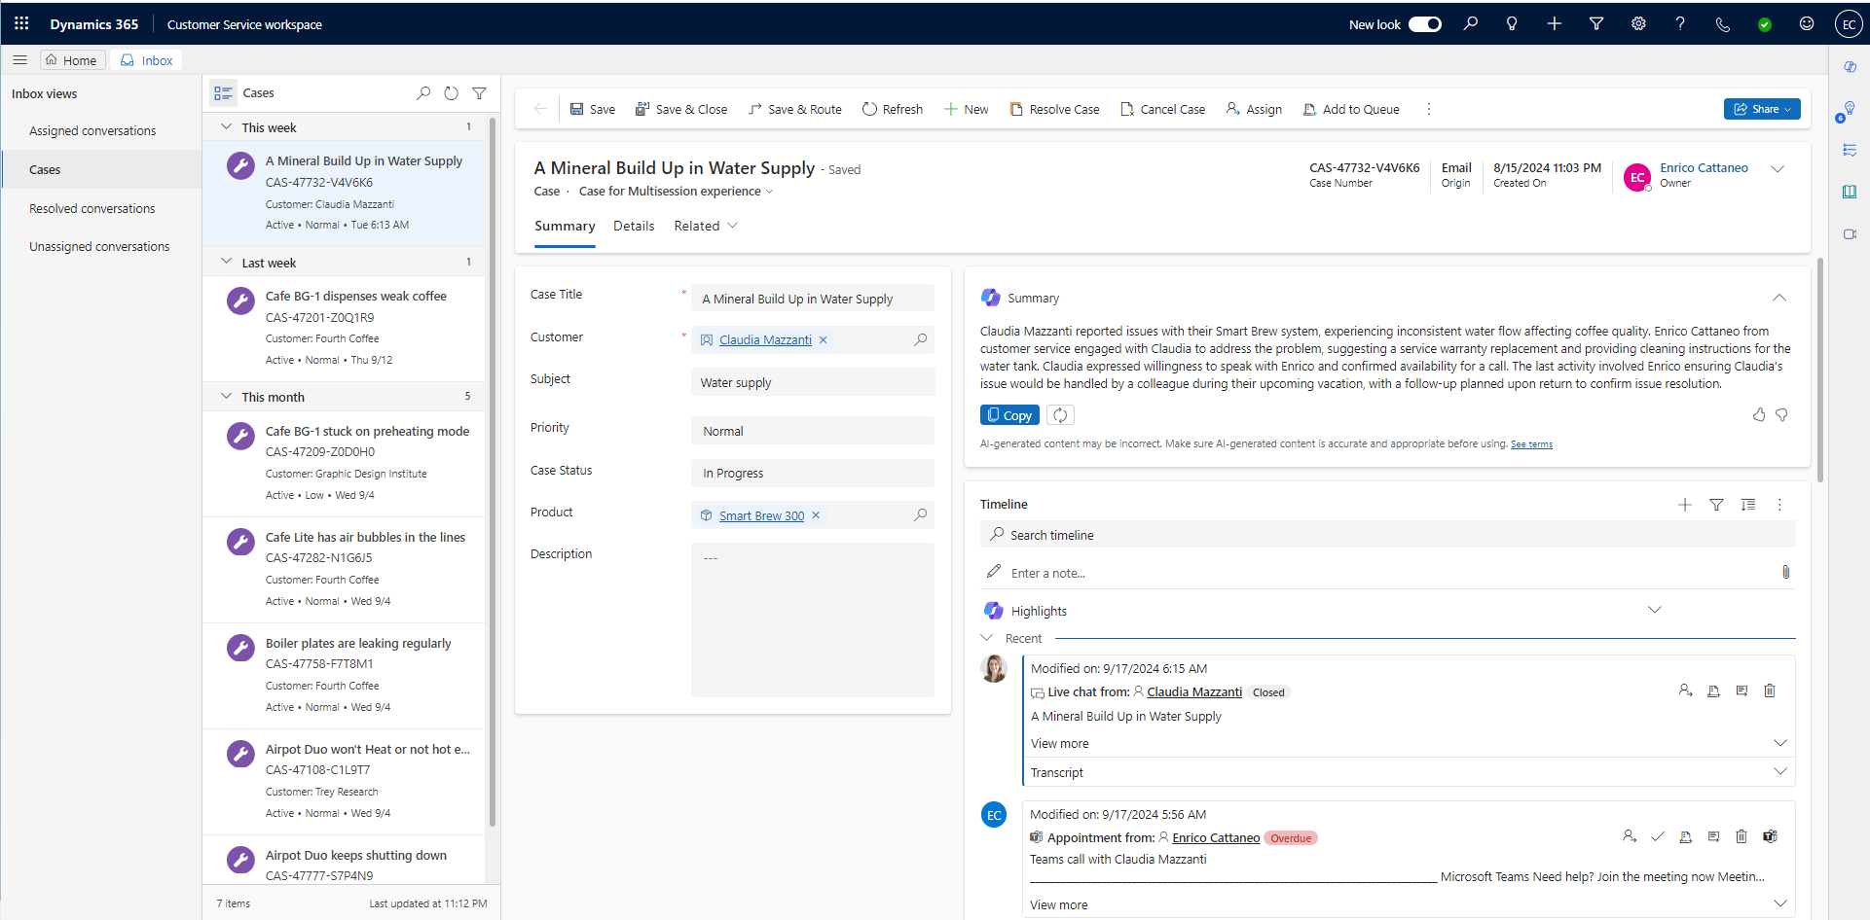
Task: Filter the timeline with funnel icon
Action: pyautogui.click(x=1716, y=505)
